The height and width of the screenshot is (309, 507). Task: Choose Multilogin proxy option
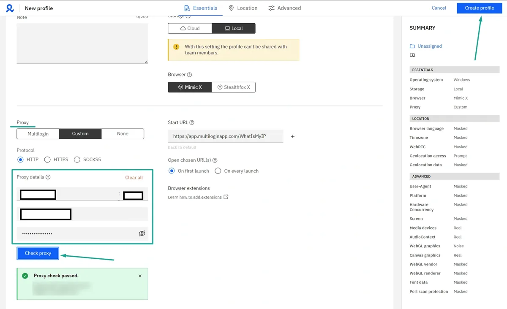38,134
